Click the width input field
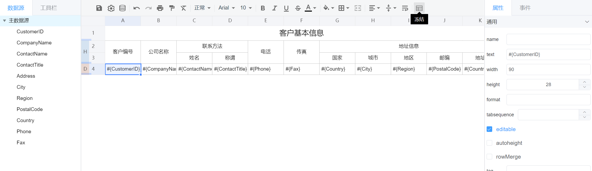Viewport: 592px width, 171px height. tap(548, 70)
